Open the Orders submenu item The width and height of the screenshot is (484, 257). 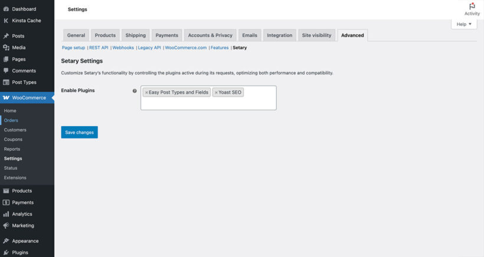coord(11,120)
